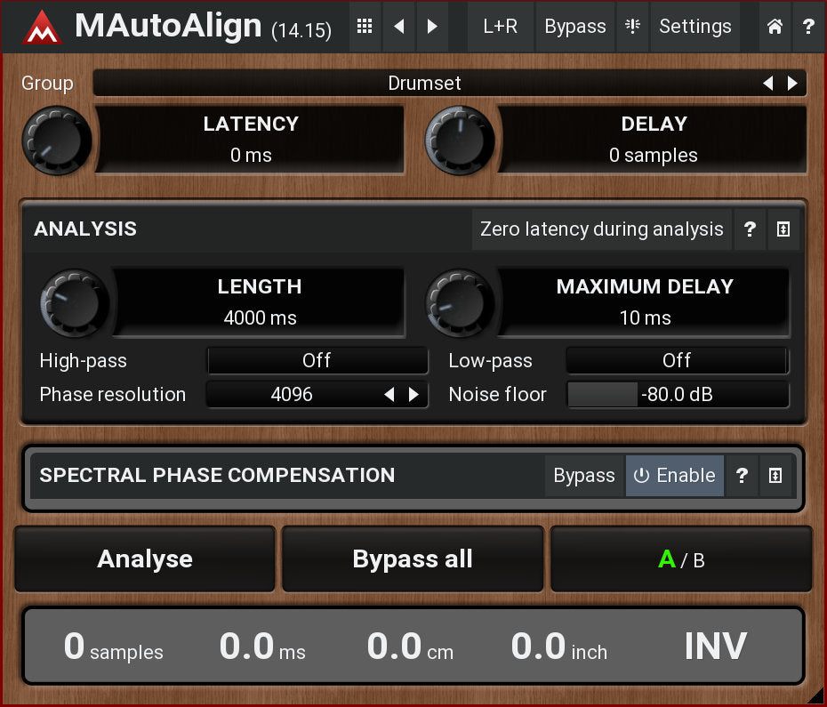Open the Analysis section presets icon
The image size is (827, 707).
783,229
